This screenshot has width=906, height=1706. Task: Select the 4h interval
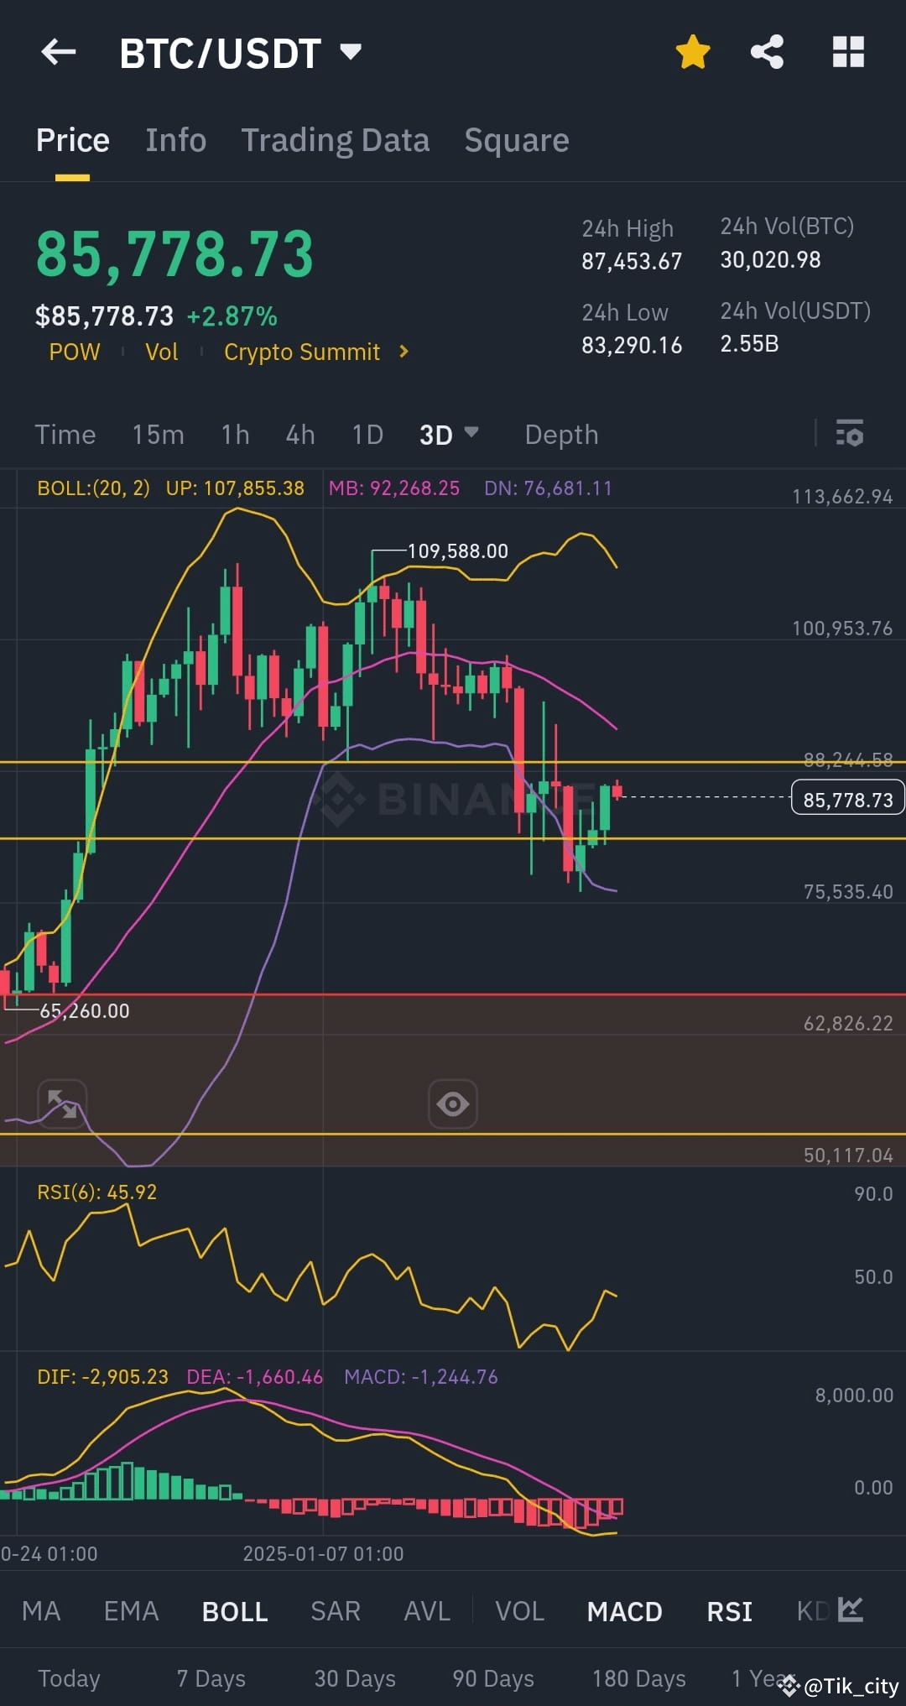(300, 435)
